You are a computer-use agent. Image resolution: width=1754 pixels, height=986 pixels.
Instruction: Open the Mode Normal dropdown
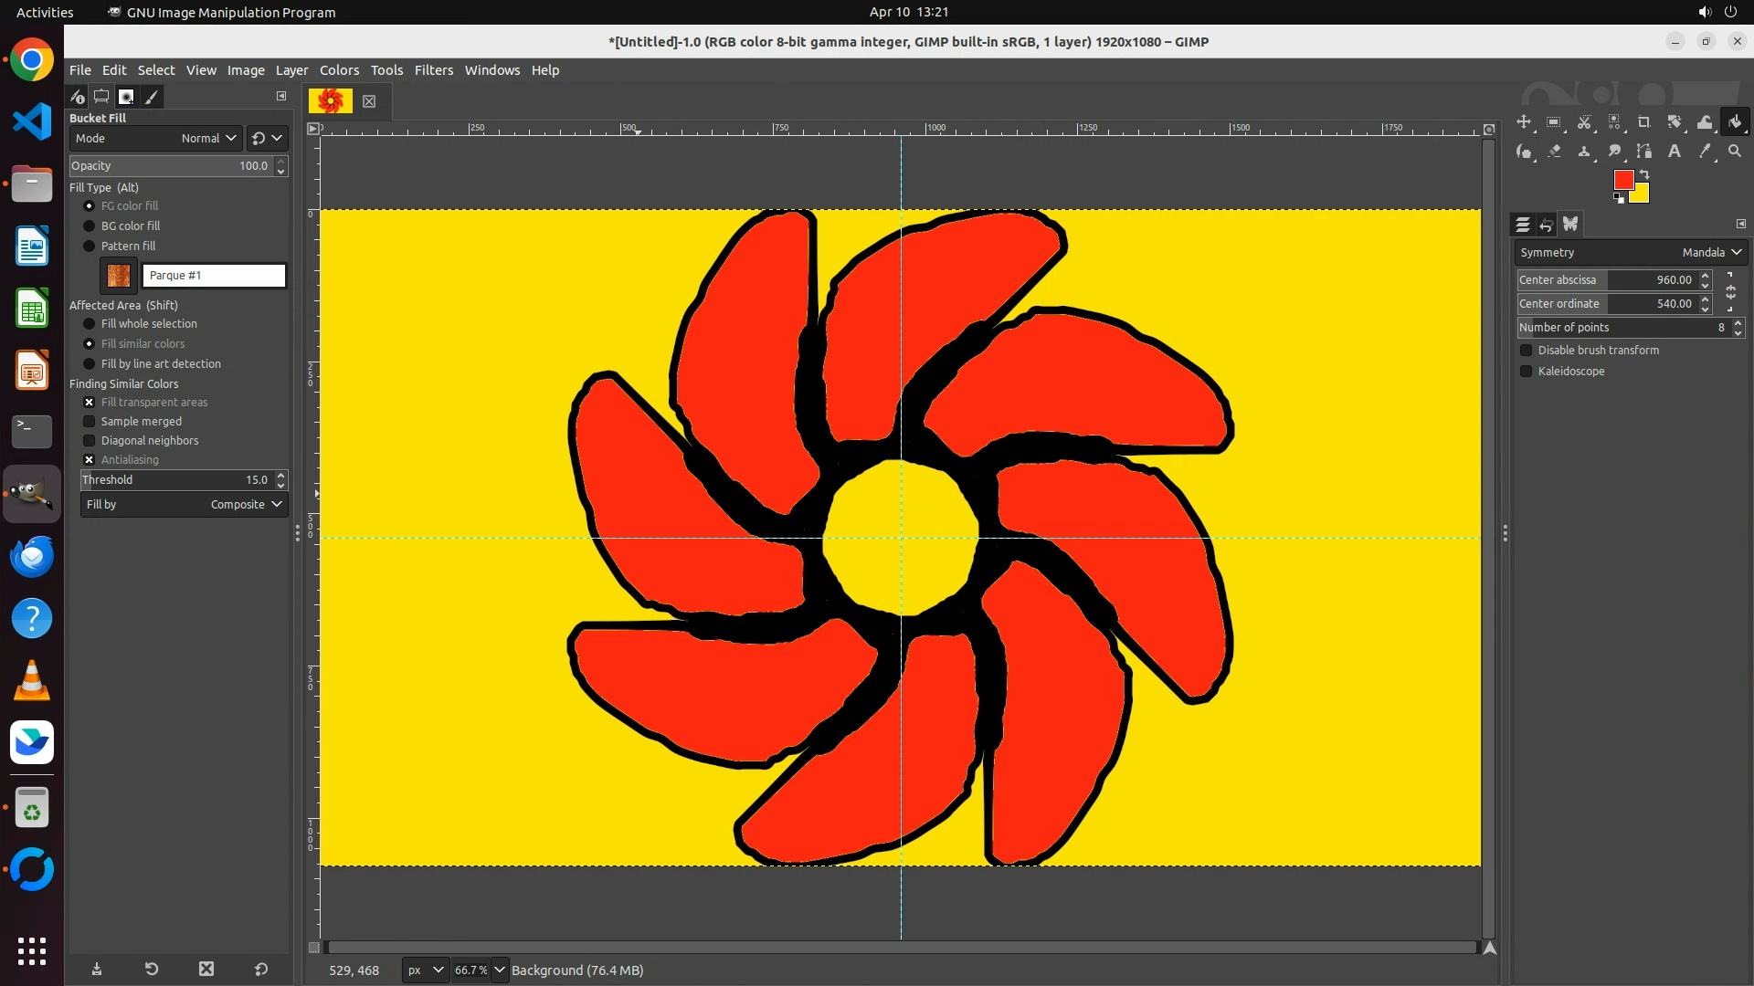pos(155,139)
